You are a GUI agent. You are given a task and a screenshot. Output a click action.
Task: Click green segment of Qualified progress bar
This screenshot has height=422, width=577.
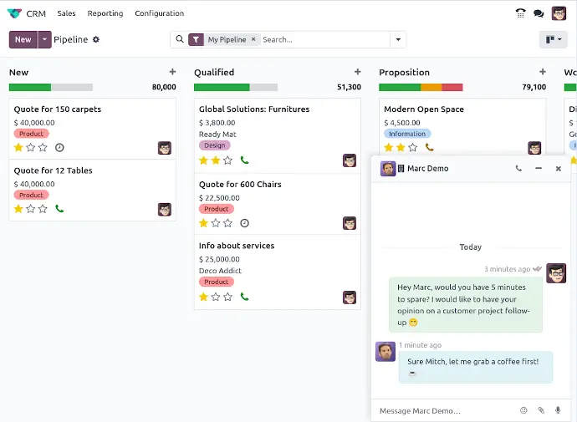222,87
